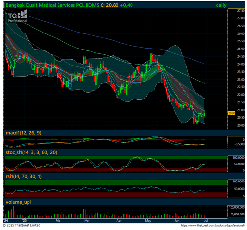Screen dimensions: 247x230
Task: Select the rsi1(14, 70, 30, 1) indicator label
Action: point(24,176)
